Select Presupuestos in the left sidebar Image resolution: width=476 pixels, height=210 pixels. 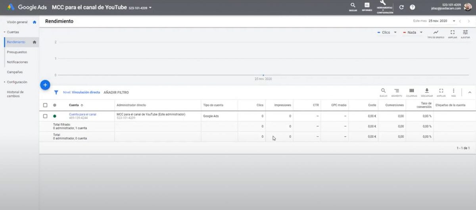[x=17, y=52]
